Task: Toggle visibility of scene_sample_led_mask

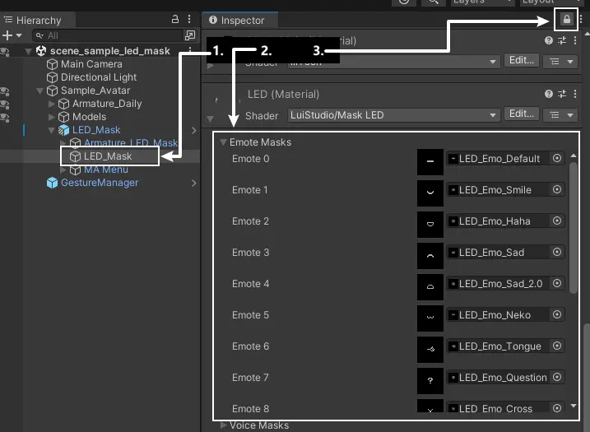Action: click(x=5, y=51)
